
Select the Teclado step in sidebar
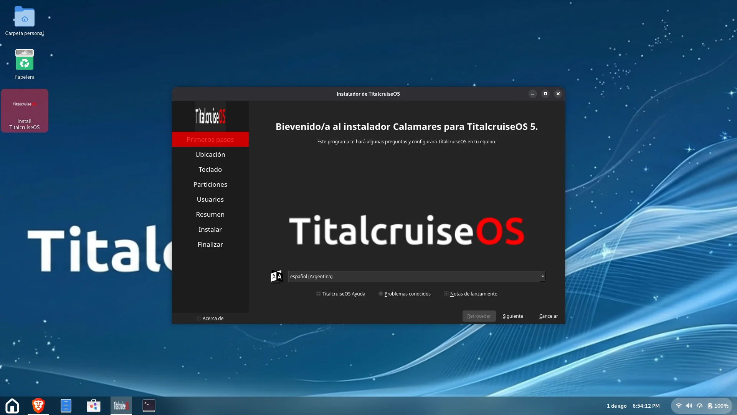(x=210, y=169)
